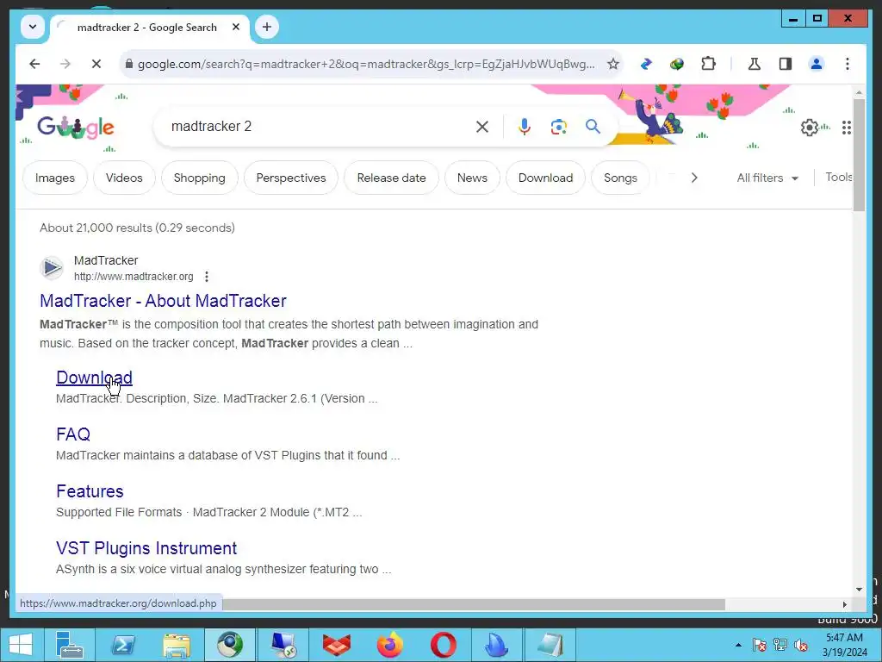The height and width of the screenshot is (662, 882).
Task: Open the Chrome profile avatar
Action: [x=817, y=64]
